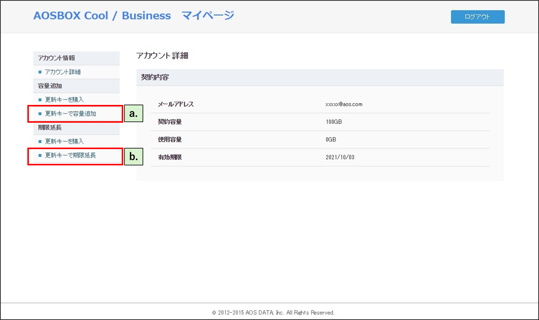Click the AOSBOX Cool / Business マイページ title
The height and width of the screenshot is (320, 539).
pos(134,15)
